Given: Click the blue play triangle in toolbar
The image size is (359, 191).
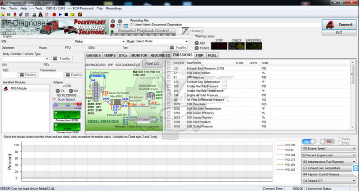Looking at the screenshot, I should 60,15.
